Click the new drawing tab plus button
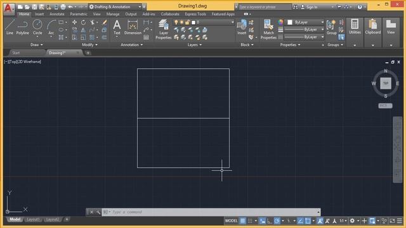Screen dimensions: 406x228 (x=88, y=53)
